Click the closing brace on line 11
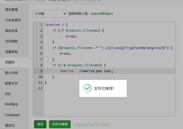The width and height of the screenshot is (183, 129). [46, 83]
